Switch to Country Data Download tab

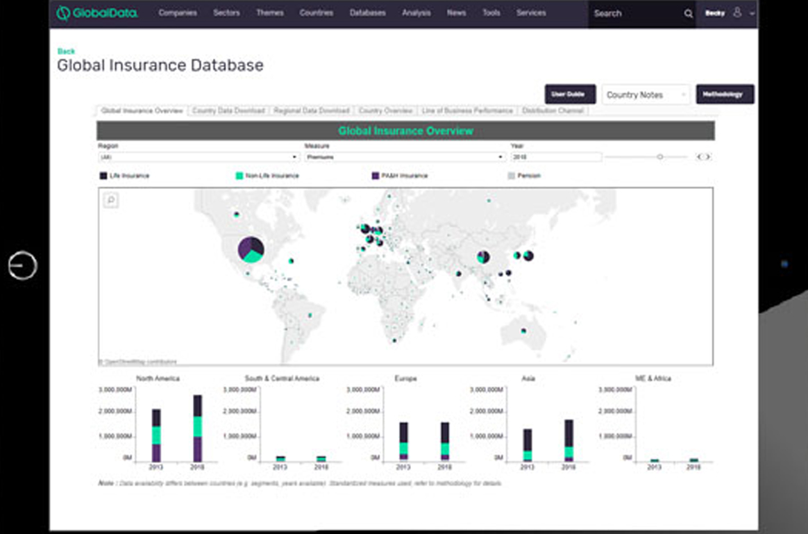click(x=228, y=110)
